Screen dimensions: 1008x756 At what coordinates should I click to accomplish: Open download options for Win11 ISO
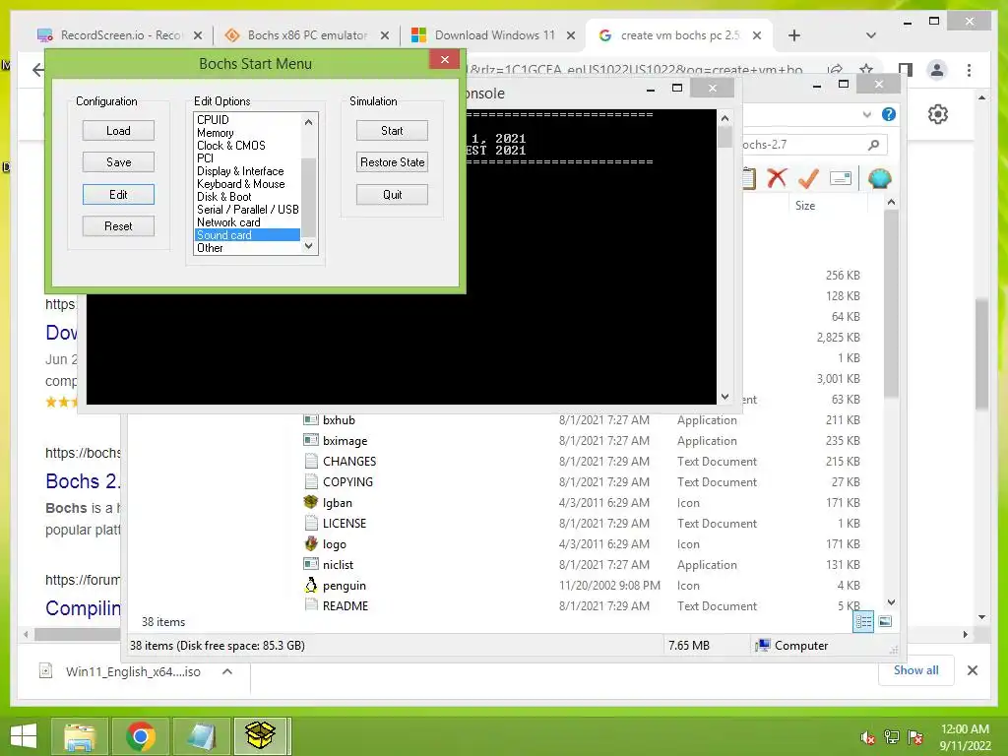[227, 671]
